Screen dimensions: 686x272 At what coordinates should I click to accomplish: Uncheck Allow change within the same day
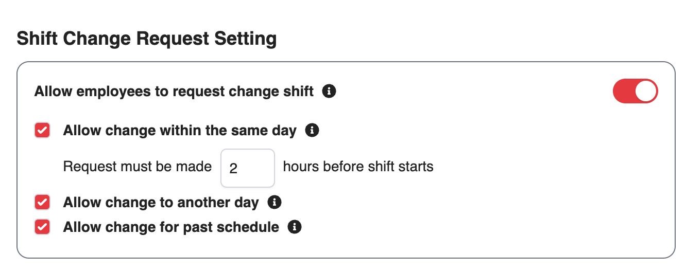click(x=42, y=131)
